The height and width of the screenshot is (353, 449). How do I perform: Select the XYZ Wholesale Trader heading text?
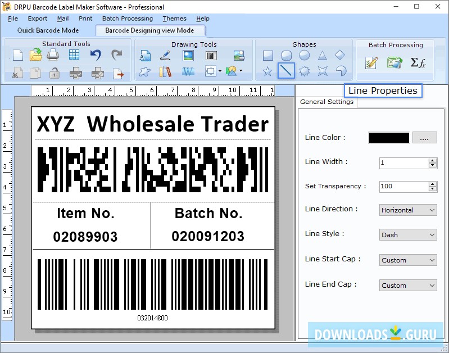[x=153, y=124]
